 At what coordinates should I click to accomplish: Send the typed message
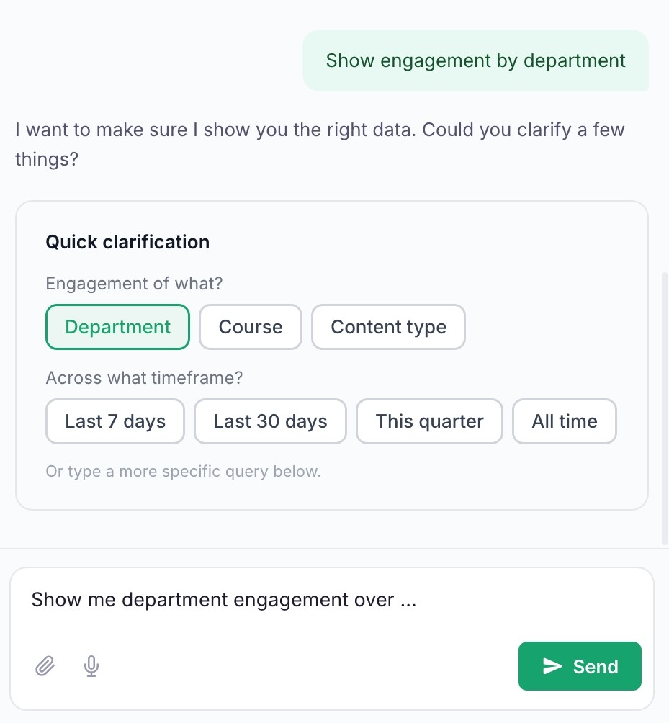[x=580, y=666]
